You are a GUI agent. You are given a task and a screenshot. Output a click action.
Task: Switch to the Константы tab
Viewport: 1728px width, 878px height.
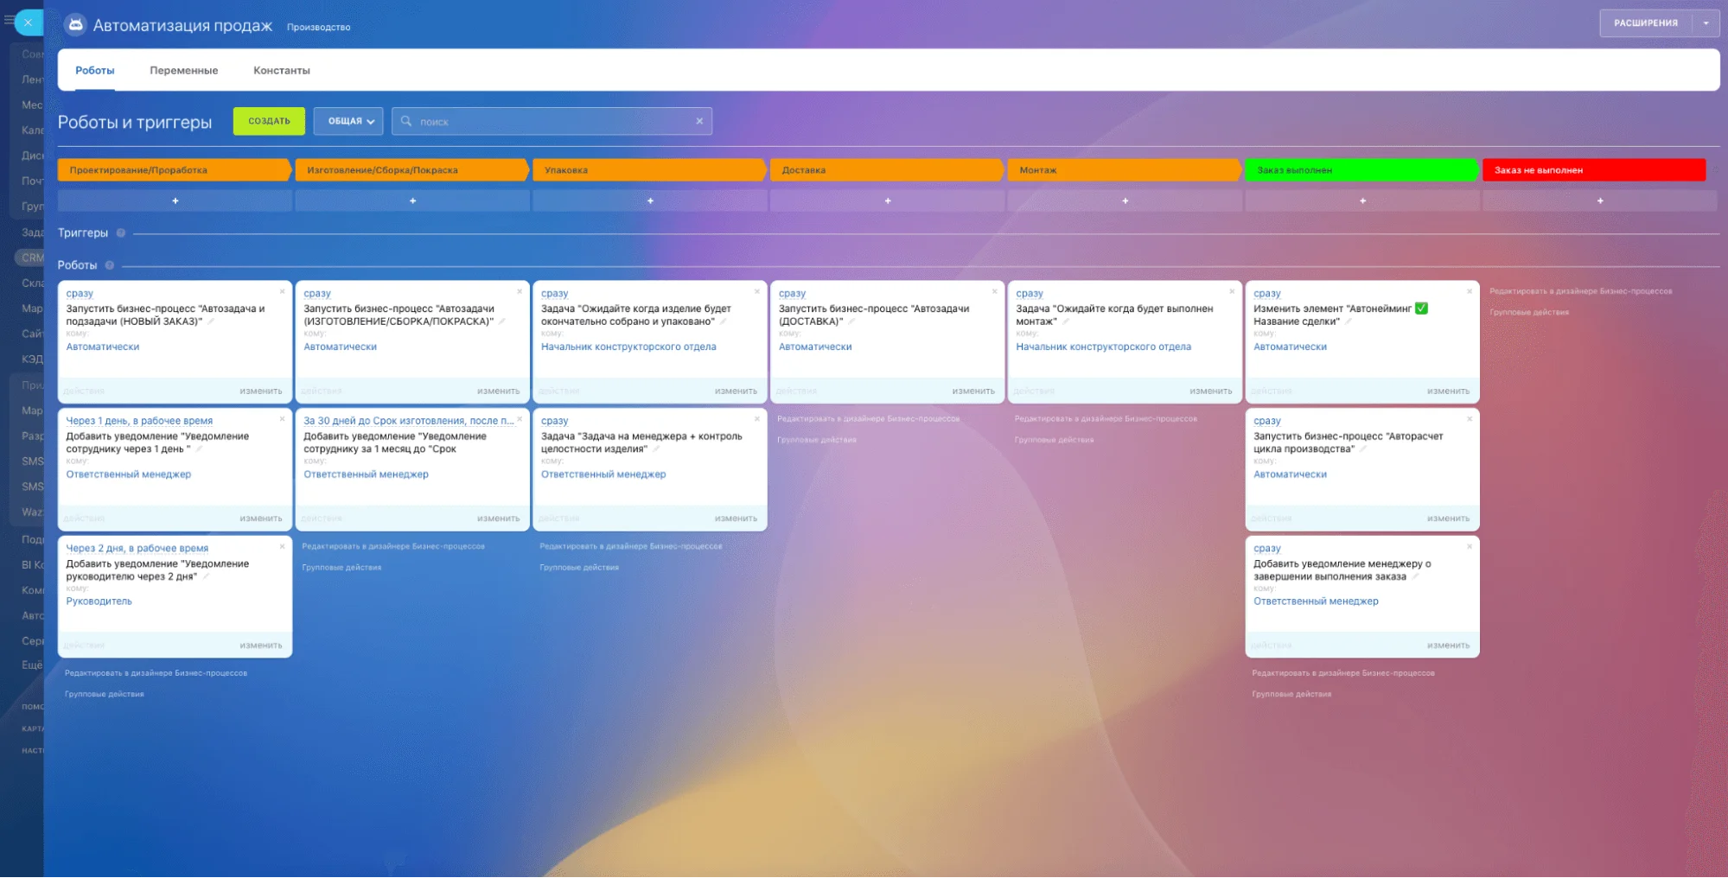[282, 71]
